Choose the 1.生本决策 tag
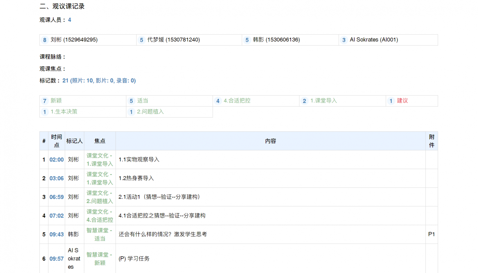 [64, 112]
